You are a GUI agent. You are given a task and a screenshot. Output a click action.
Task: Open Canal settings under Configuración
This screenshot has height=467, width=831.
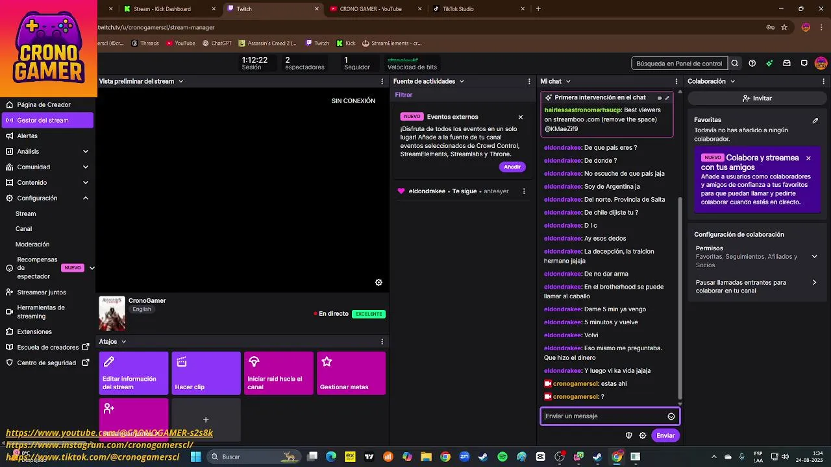(x=24, y=229)
